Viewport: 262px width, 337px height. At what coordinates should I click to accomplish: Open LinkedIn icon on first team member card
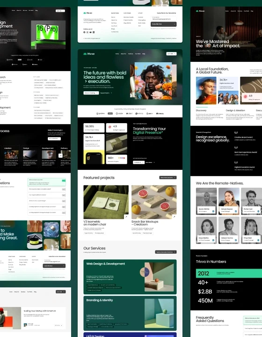213,212
